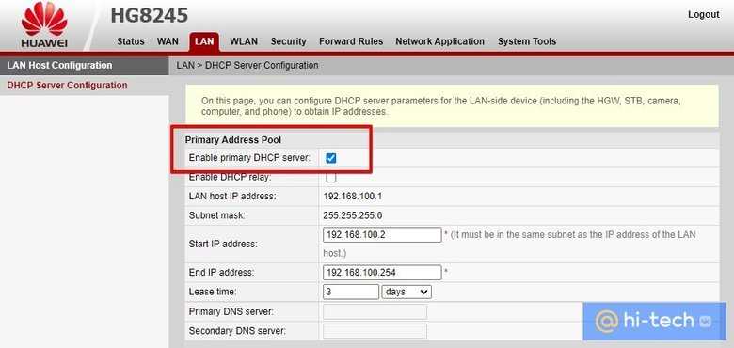The height and width of the screenshot is (348, 734).
Task: Enable primary DHCP server checkbox
Action: (x=331, y=158)
